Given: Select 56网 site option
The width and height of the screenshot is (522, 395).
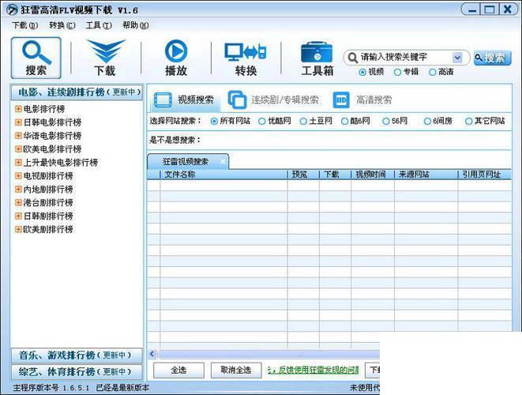Looking at the screenshot, I should [x=386, y=121].
